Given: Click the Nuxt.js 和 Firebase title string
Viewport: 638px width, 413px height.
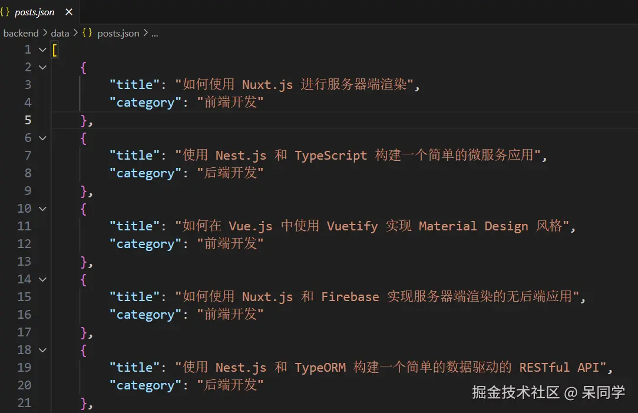Looking at the screenshot, I should (377, 296).
